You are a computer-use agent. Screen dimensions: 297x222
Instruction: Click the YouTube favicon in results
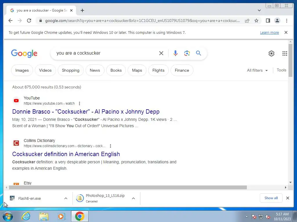point(16,101)
